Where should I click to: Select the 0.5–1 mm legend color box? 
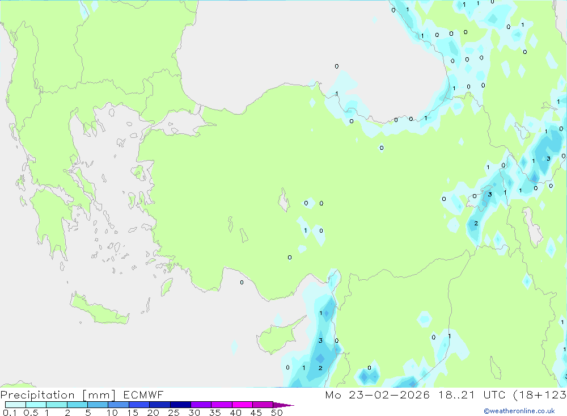click(36, 405)
